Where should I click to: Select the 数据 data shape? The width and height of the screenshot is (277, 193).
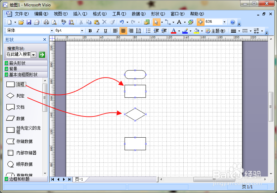(15, 118)
